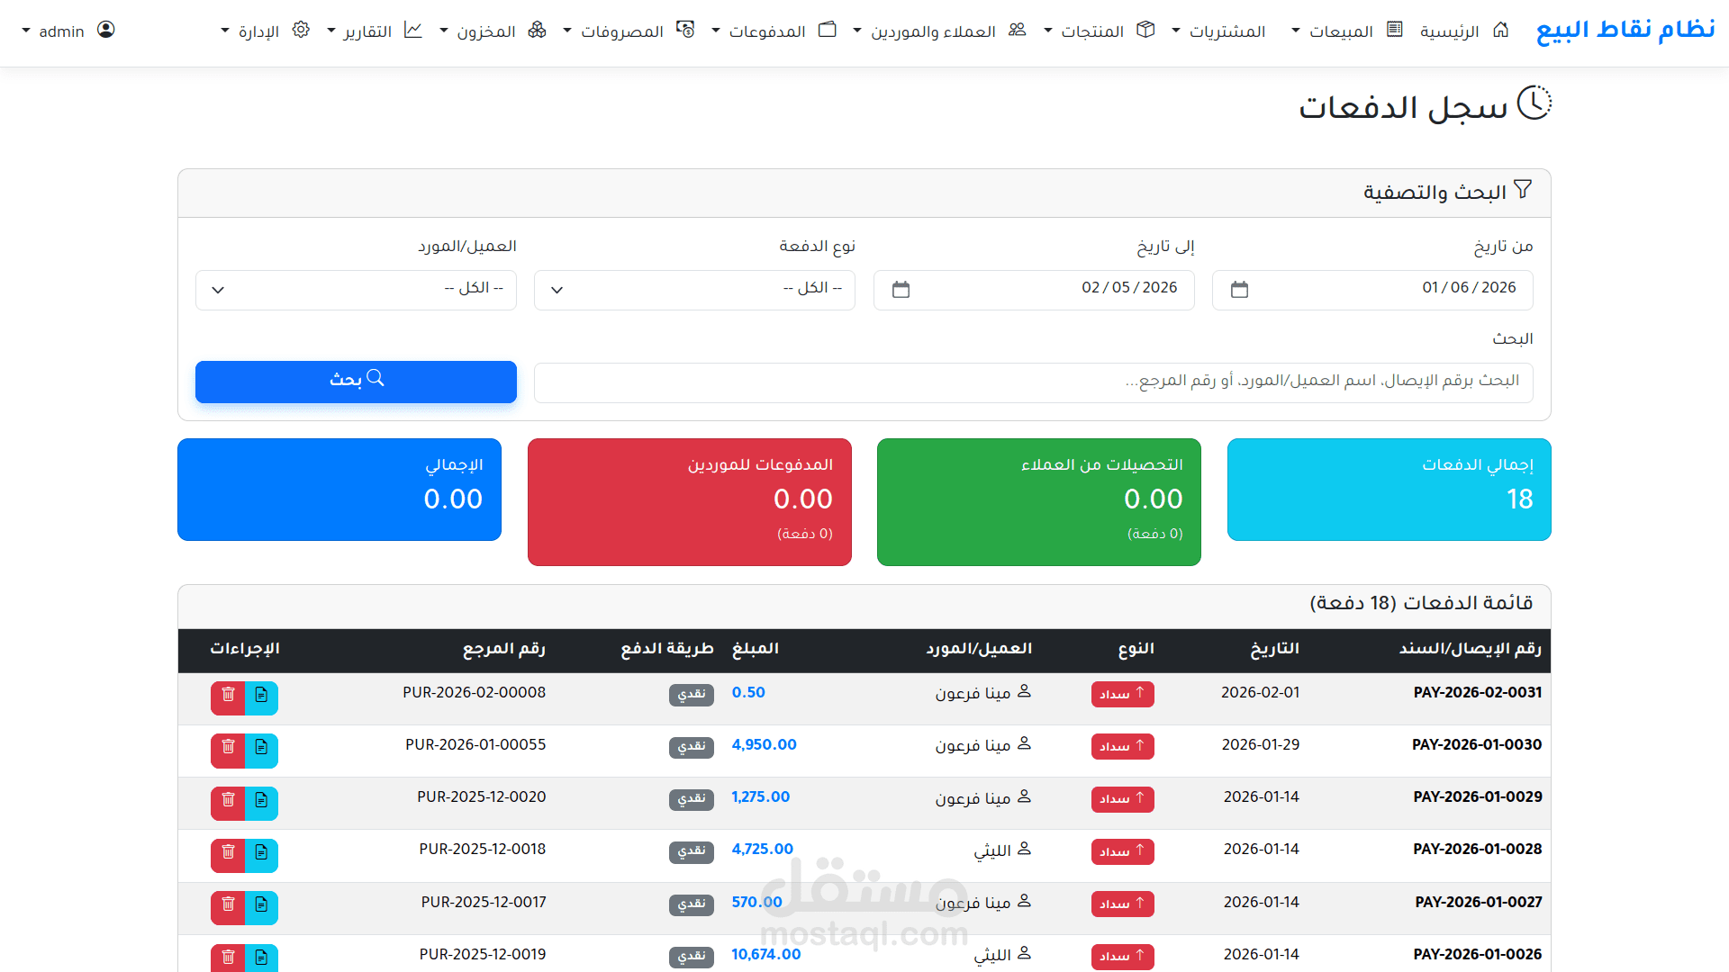Click the المدفوعات للموردين red summary card
The image size is (1729, 972).
coord(689,501)
